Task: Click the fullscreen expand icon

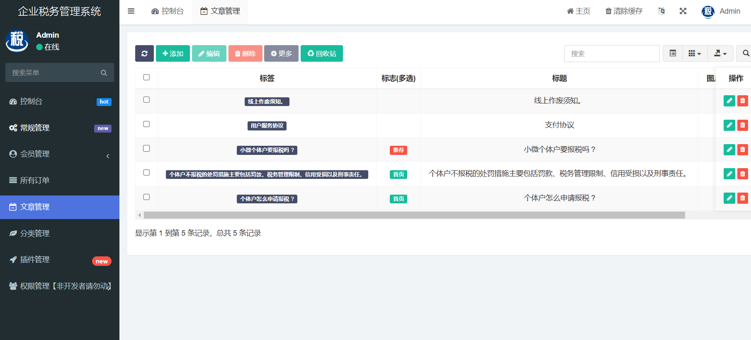Action: [x=683, y=11]
